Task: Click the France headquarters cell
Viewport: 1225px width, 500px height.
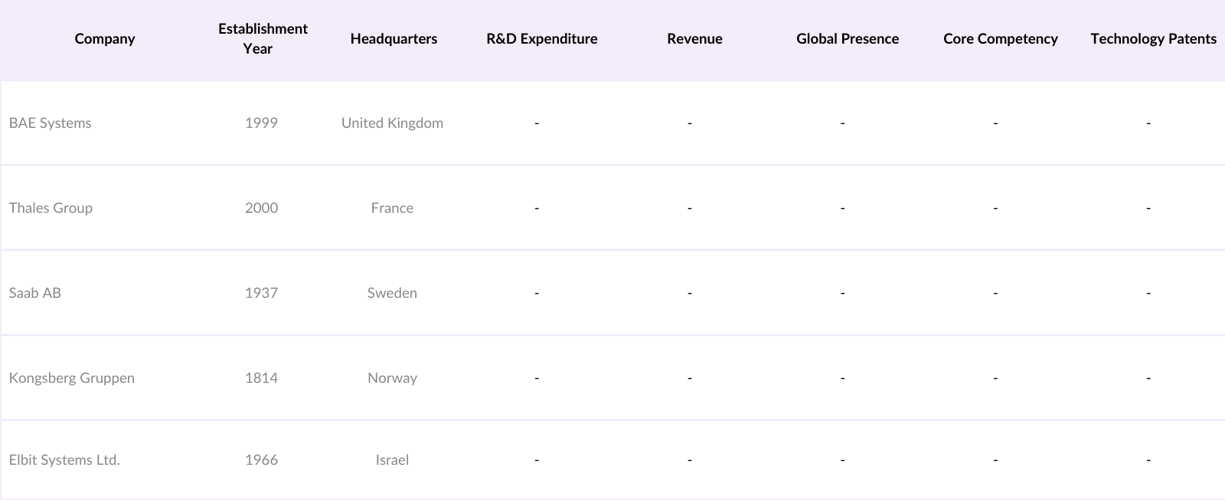Action: [392, 208]
